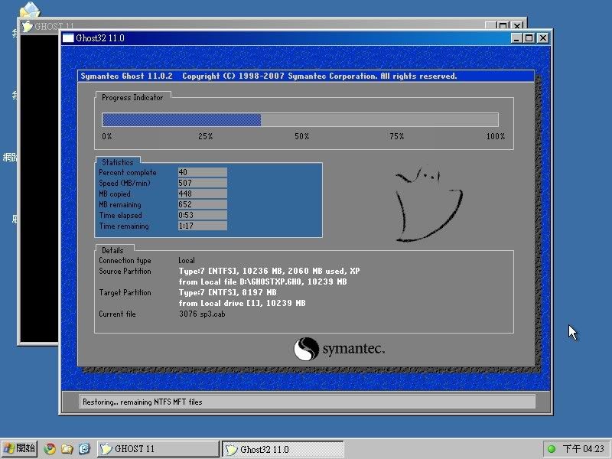Open the folder icon in the quick launch
This screenshot has height=459, width=612.
click(67, 448)
